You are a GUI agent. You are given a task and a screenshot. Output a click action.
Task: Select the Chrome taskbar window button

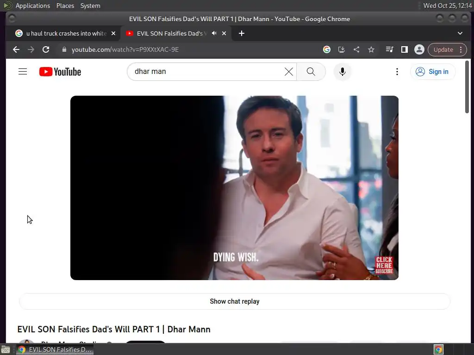(x=55, y=349)
